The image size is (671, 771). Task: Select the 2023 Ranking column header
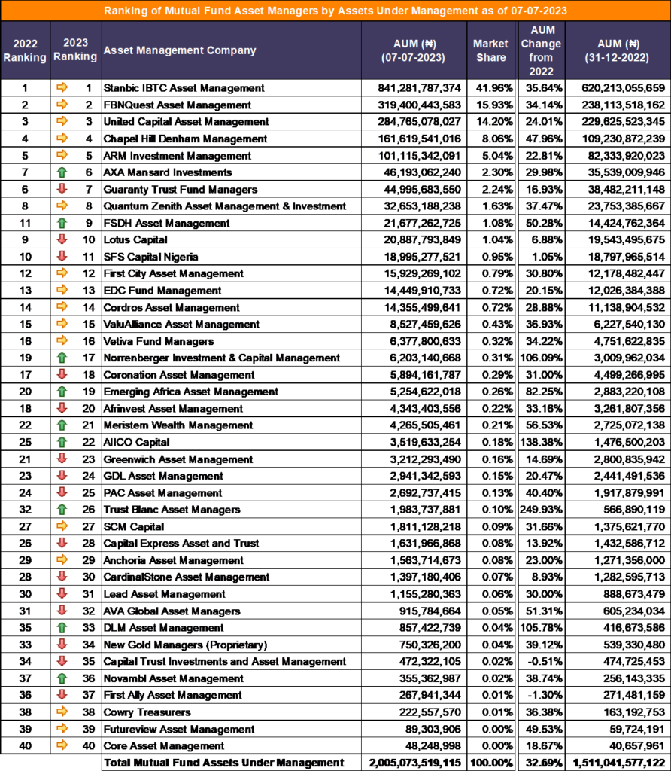pyautogui.click(x=75, y=50)
